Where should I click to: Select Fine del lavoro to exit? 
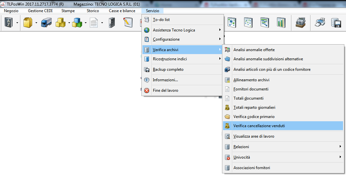pyautogui.click(x=165, y=90)
